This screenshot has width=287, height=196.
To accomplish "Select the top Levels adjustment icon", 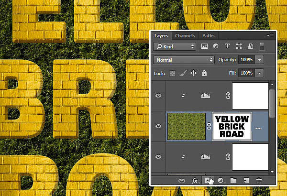I will click(206, 95).
